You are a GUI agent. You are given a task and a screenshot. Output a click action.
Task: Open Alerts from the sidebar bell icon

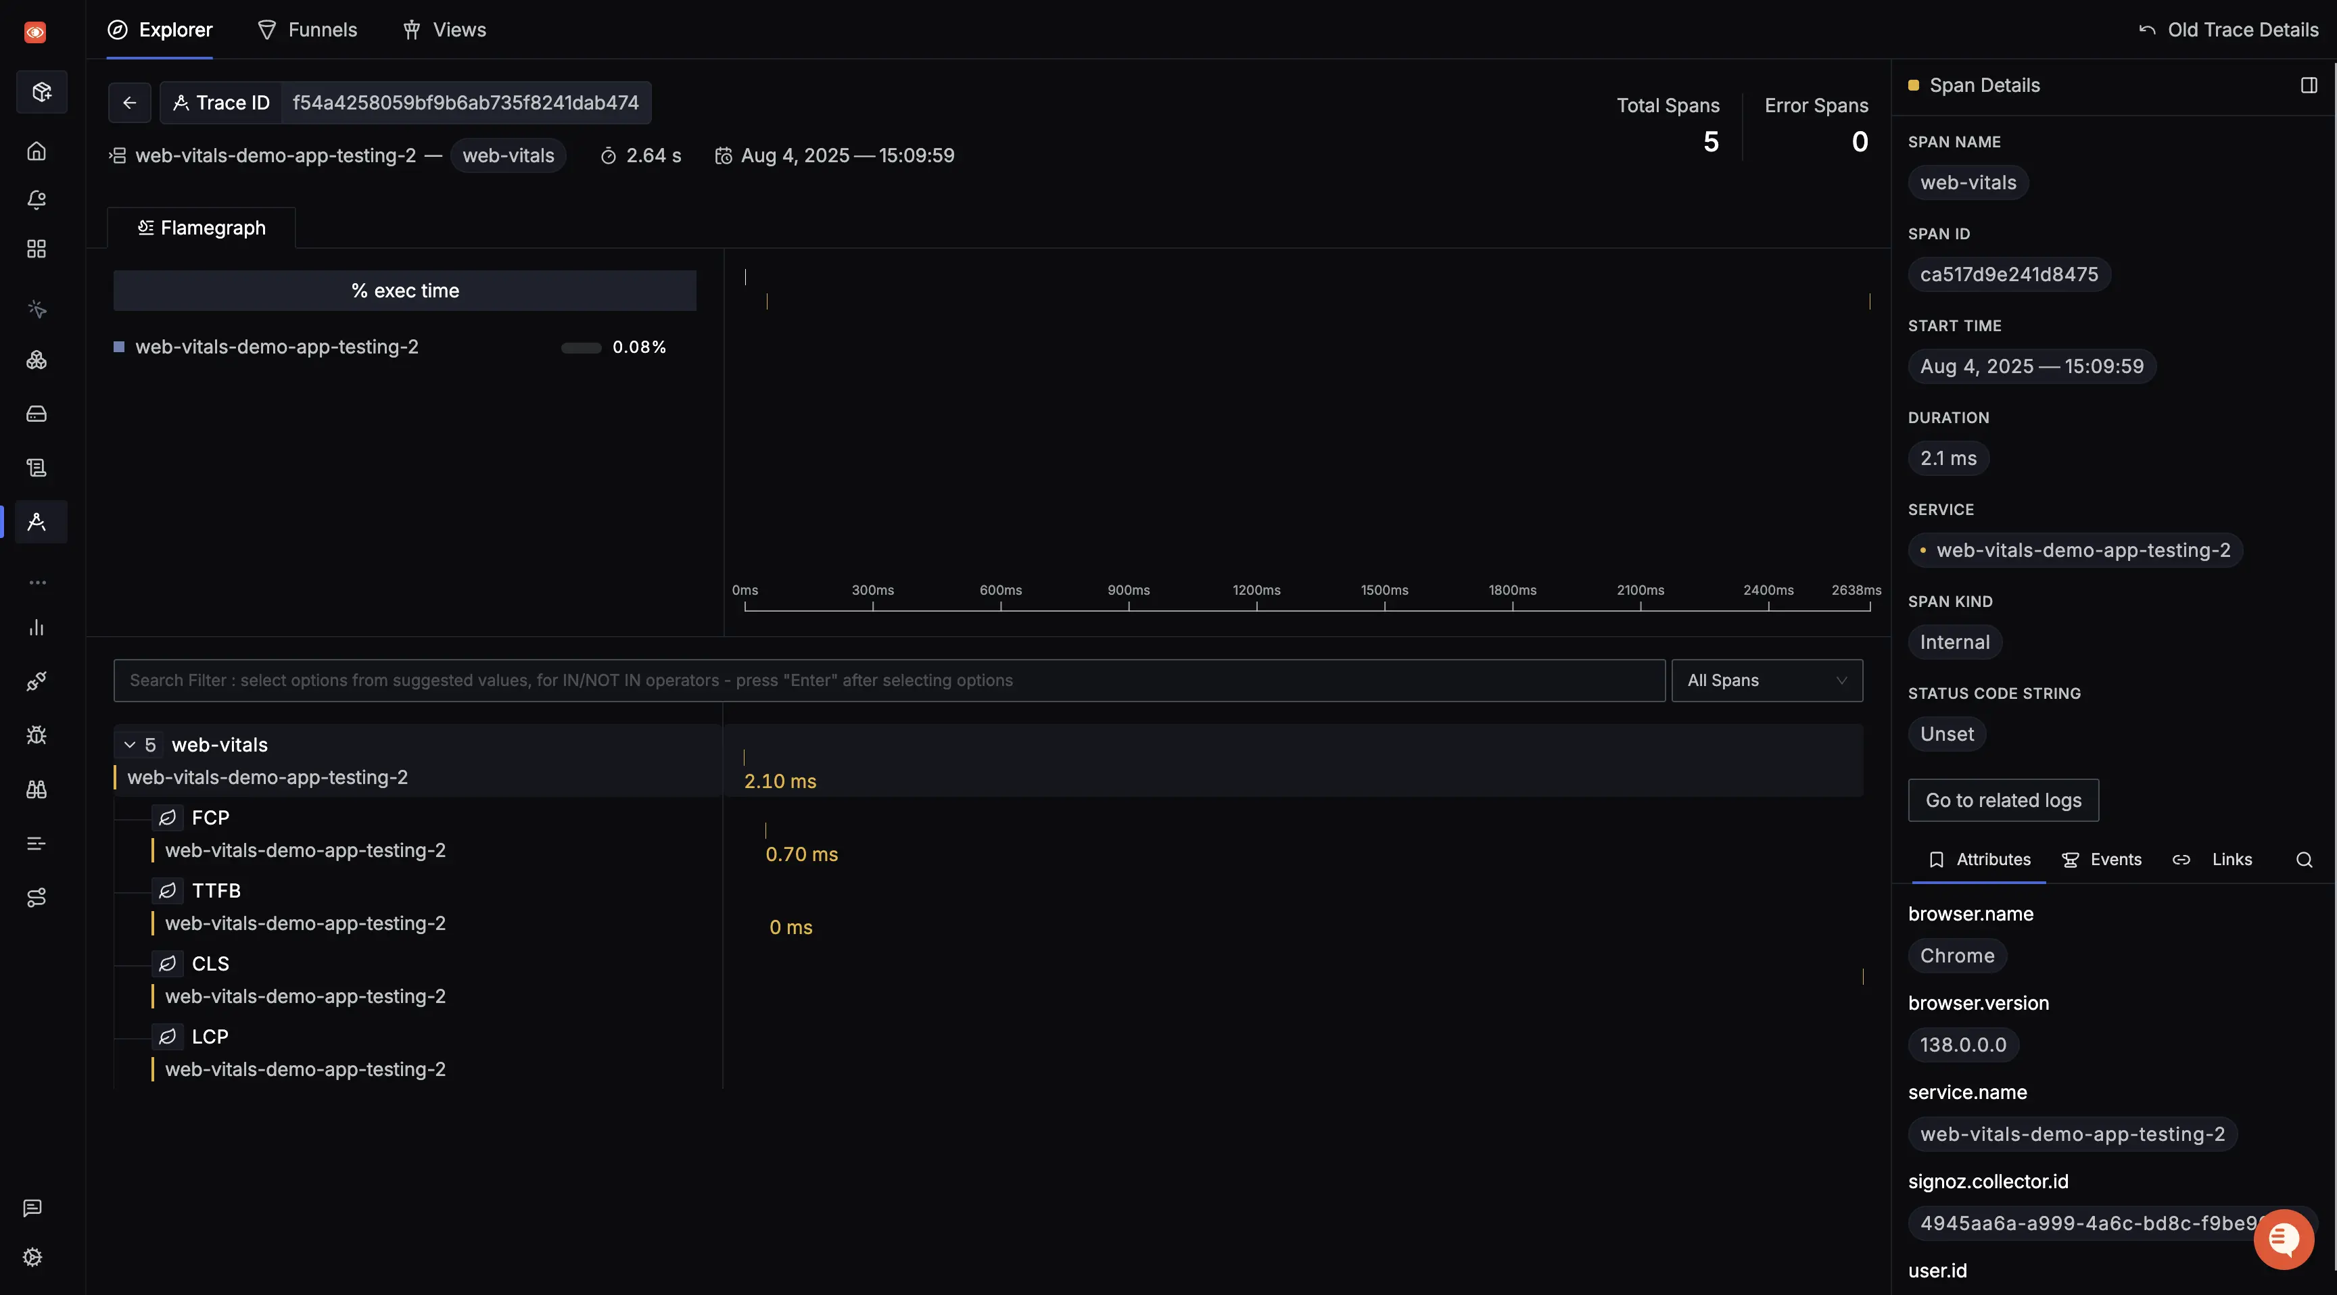tap(37, 201)
